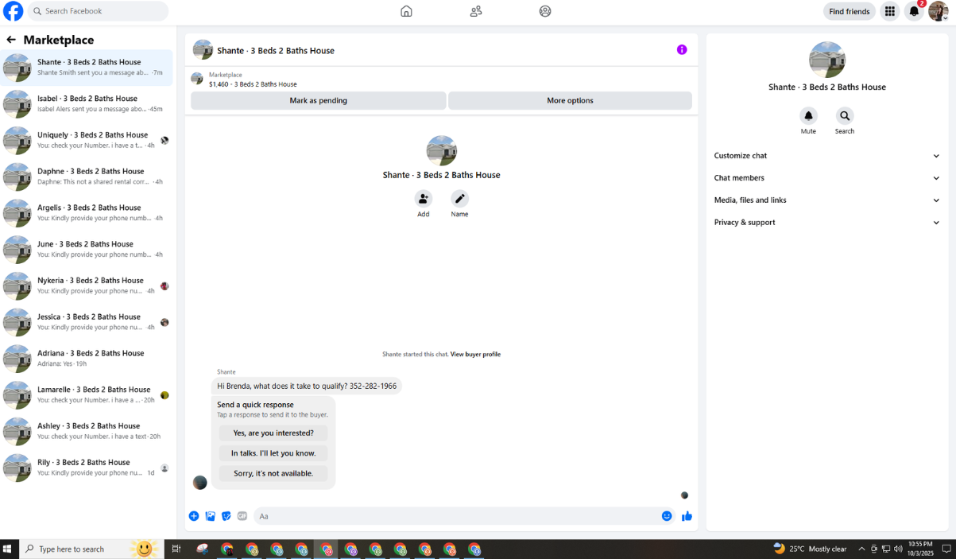956x559 pixels.
Task: Open the account profile picture menu
Action: point(939,11)
